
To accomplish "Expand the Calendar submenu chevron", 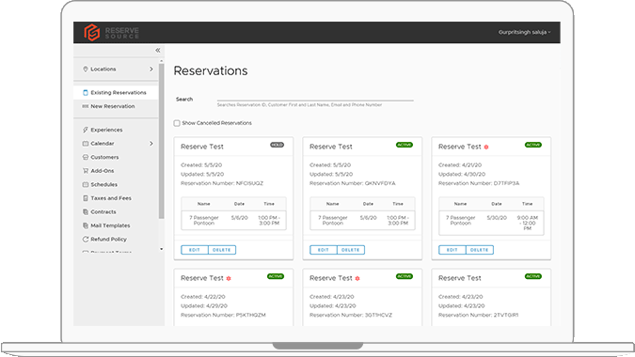I will (x=151, y=144).
